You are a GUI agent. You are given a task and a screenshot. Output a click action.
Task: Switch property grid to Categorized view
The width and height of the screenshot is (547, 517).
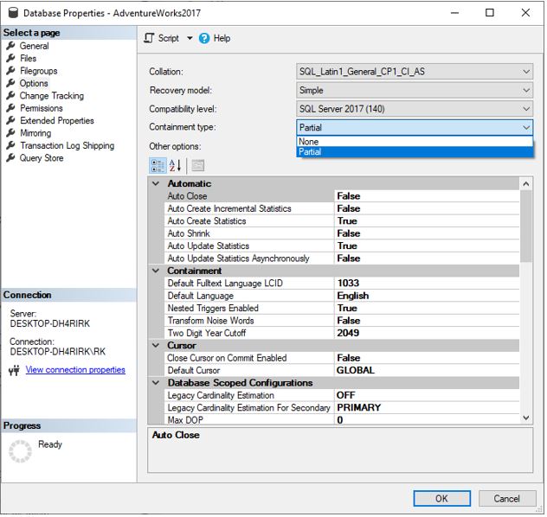pos(158,165)
